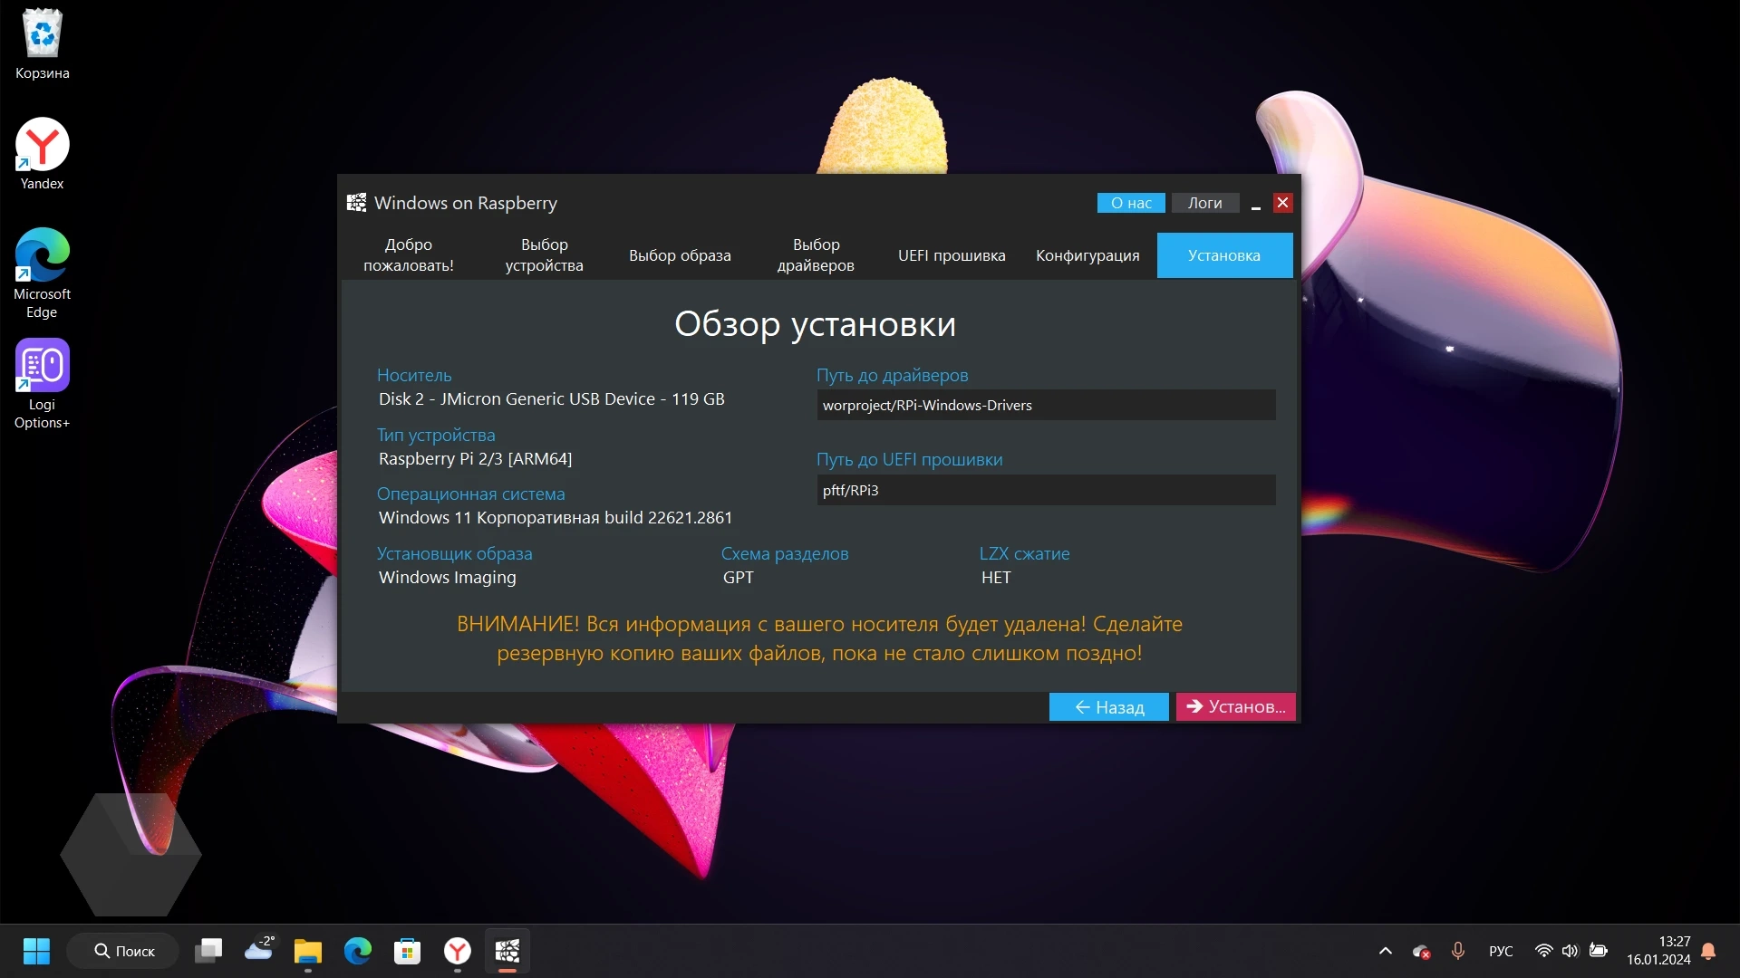Click the text Raspberry Pi 2/3 [ARM64]
1740x978 pixels.
(475, 459)
